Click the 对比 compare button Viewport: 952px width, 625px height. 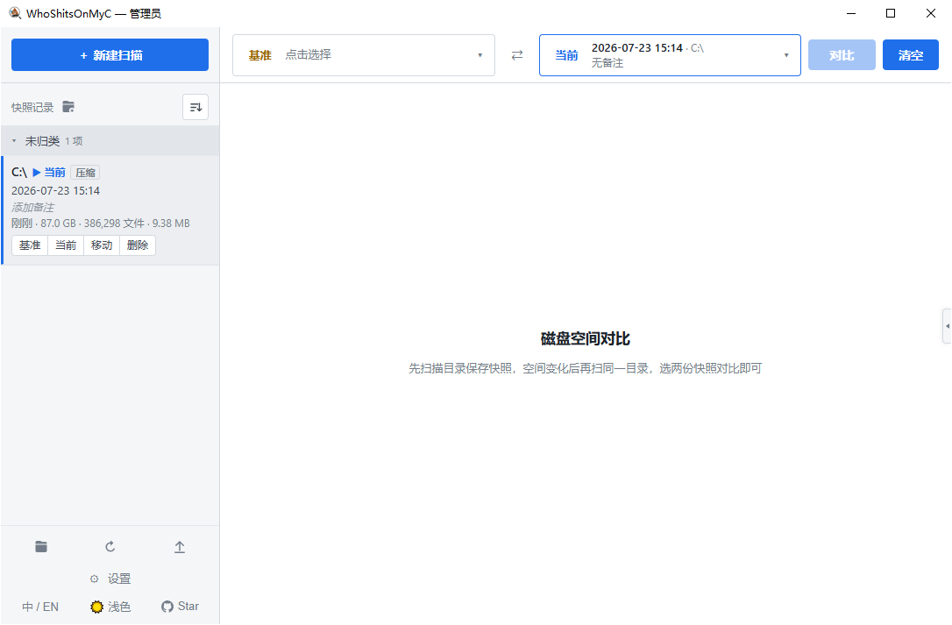tap(842, 55)
